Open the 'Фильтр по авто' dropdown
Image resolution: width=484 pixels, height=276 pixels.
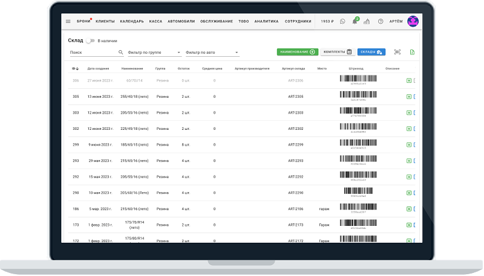coord(212,53)
